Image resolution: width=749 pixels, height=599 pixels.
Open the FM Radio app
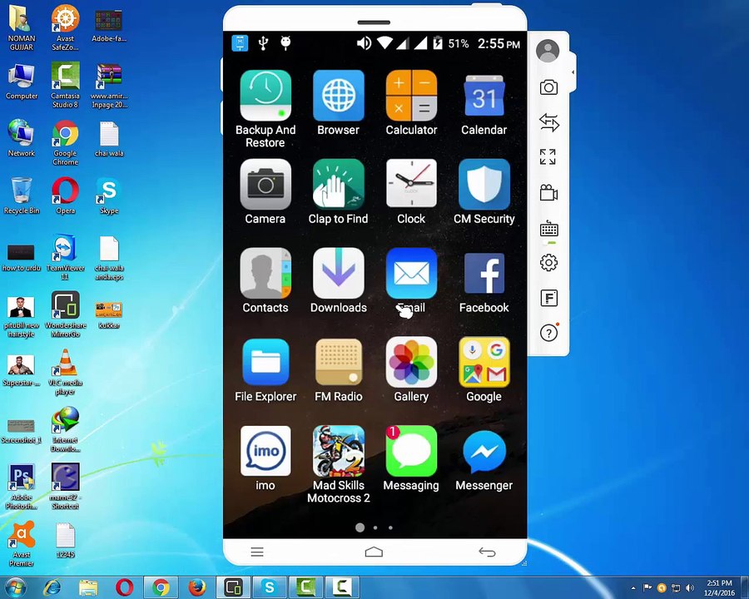point(338,362)
